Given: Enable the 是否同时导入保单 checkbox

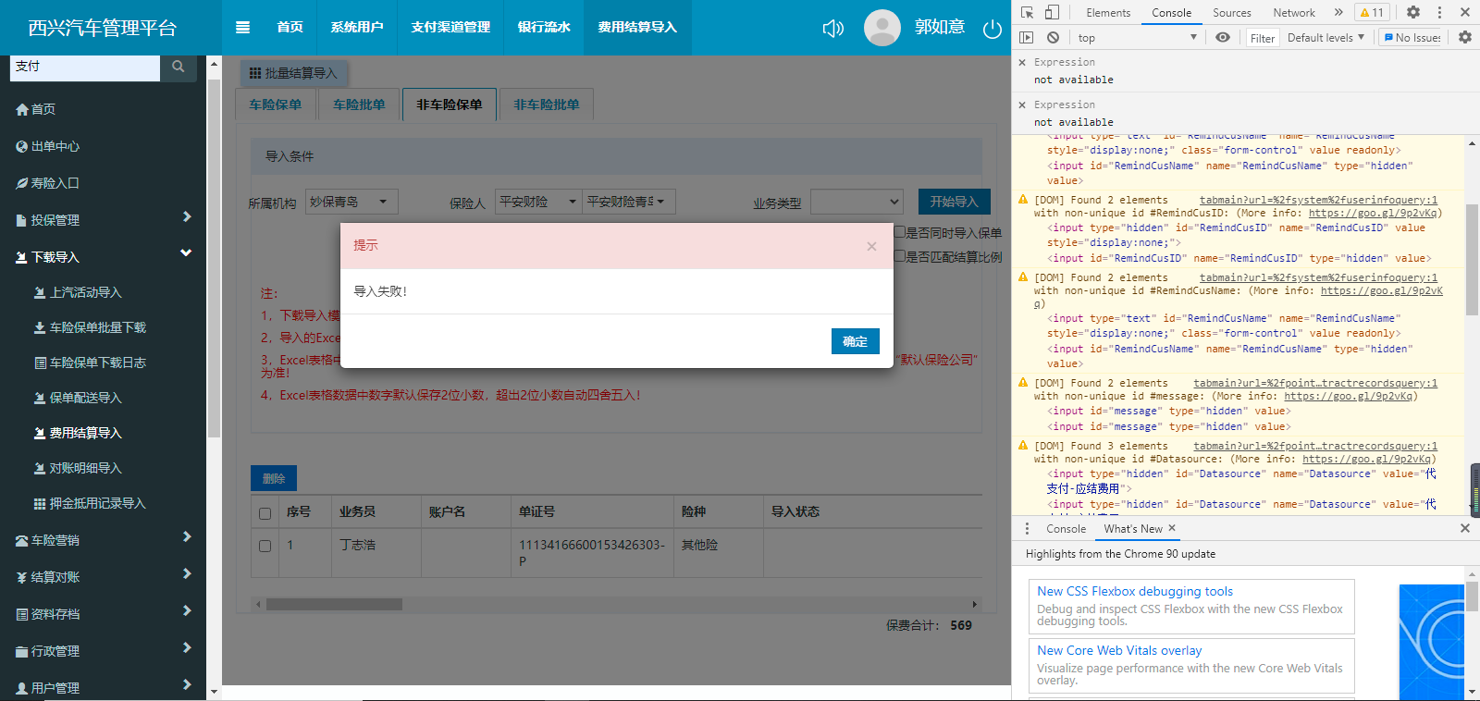Looking at the screenshot, I should click(899, 232).
